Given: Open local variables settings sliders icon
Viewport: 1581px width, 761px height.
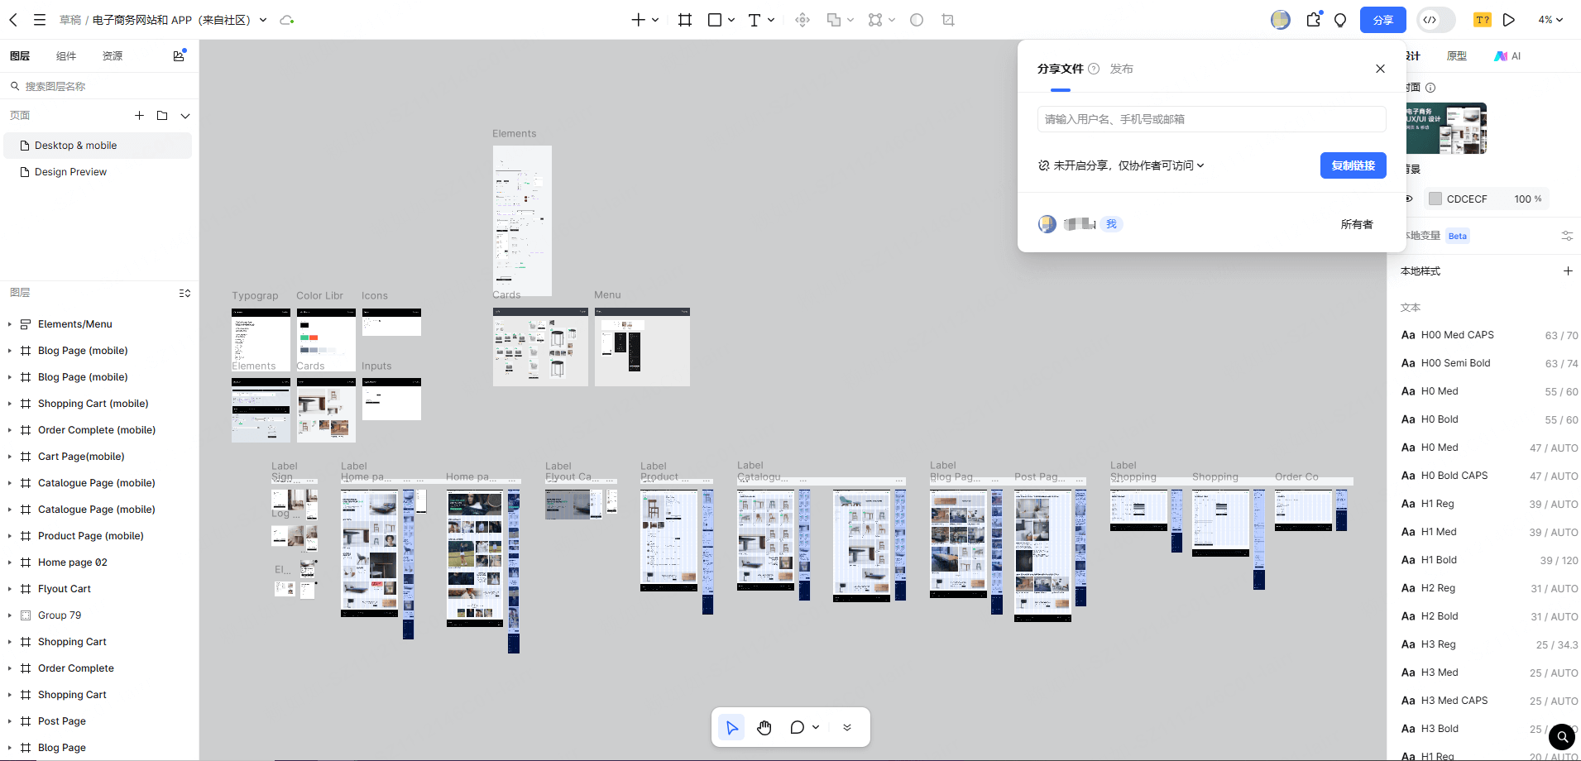Looking at the screenshot, I should coord(1566,236).
